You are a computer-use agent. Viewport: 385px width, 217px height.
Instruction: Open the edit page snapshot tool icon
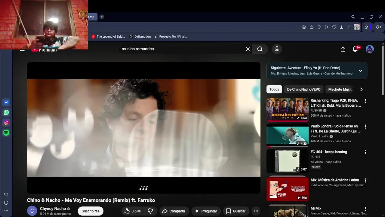tap(304, 27)
